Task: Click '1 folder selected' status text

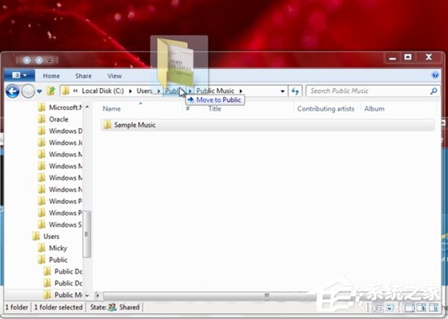Action: (59, 308)
